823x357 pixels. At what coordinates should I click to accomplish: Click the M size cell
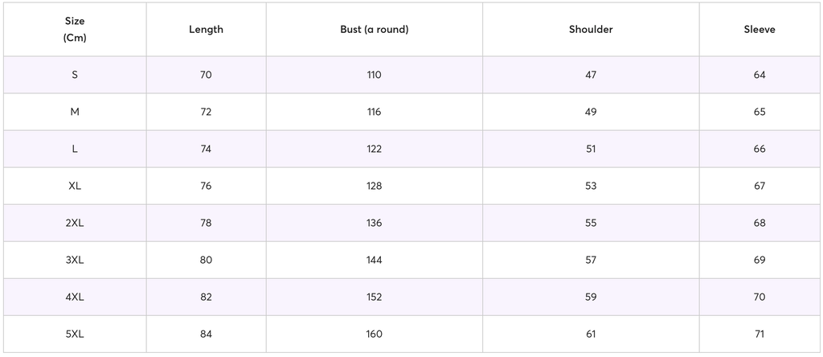75,112
